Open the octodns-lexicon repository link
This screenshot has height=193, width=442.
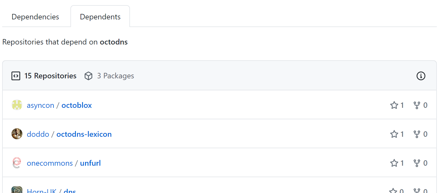tap(84, 134)
